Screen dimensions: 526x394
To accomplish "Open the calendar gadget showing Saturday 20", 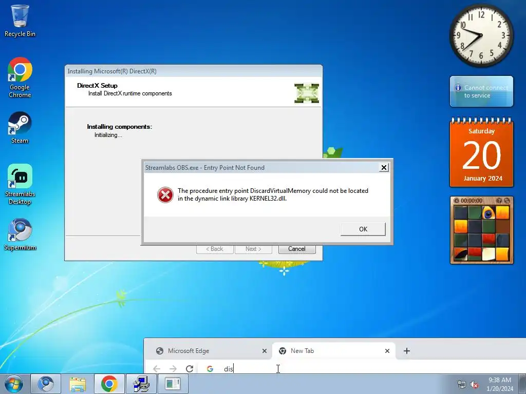I will point(481,152).
